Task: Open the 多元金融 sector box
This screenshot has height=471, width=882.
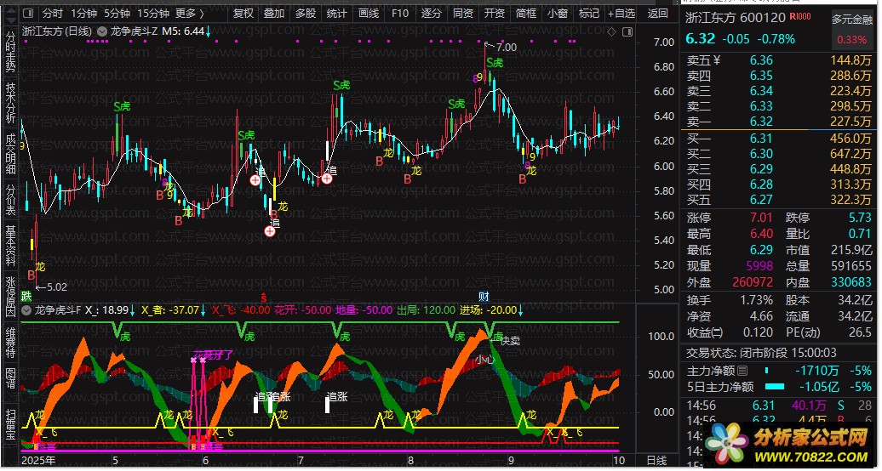Action: click(x=851, y=30)
